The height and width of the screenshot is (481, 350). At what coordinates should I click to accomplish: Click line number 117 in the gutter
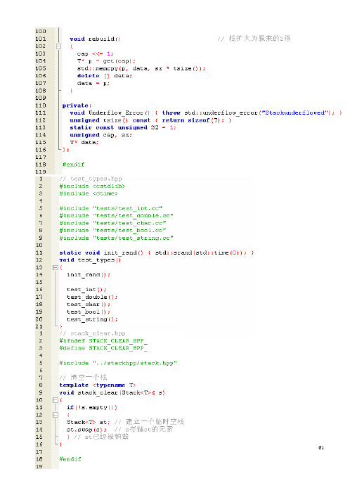(x=41, y=157)
